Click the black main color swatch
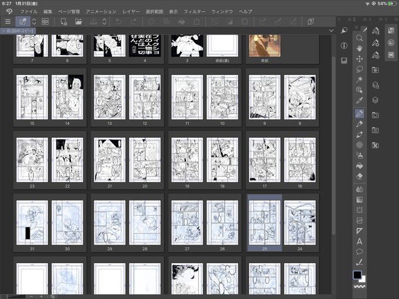 357,274
